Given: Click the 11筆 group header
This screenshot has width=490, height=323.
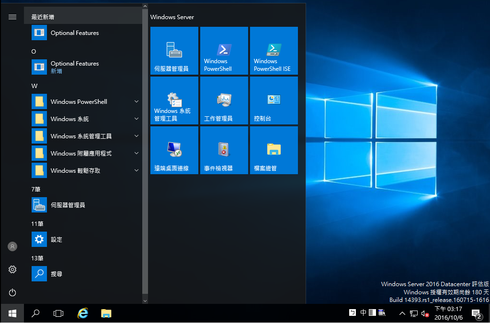Looking at the screenshot, I should coord(37,224).
